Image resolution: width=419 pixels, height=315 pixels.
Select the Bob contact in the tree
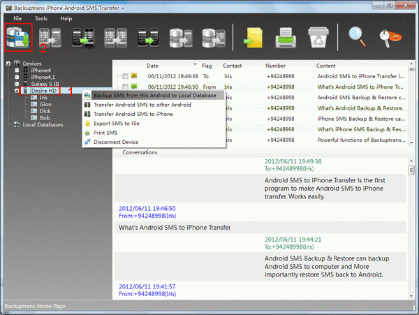[x=45, y=118]
